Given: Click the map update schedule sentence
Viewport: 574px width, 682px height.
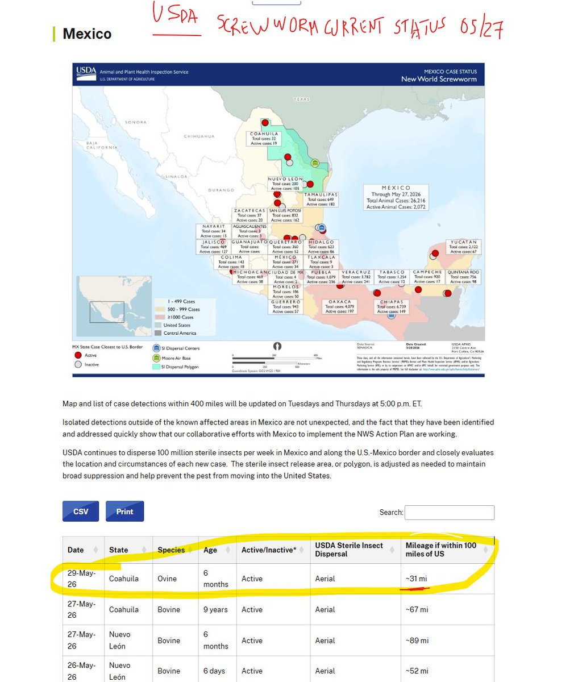Looking at the screenshot, I should pyautogui.click(x=242, y=404).
